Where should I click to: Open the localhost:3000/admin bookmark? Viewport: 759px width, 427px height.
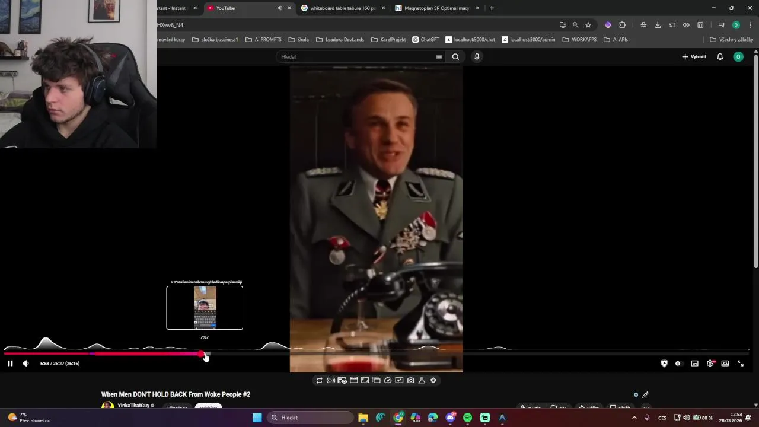[528, 40]
